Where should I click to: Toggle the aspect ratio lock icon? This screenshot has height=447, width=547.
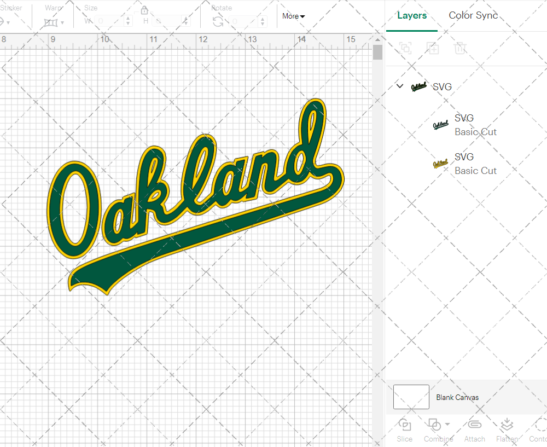pyautogui.click(x=144, y=10)
